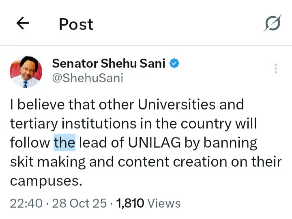Click the 22:40 timestamp
The image size is (292, 219).
(x=25, y=203)
